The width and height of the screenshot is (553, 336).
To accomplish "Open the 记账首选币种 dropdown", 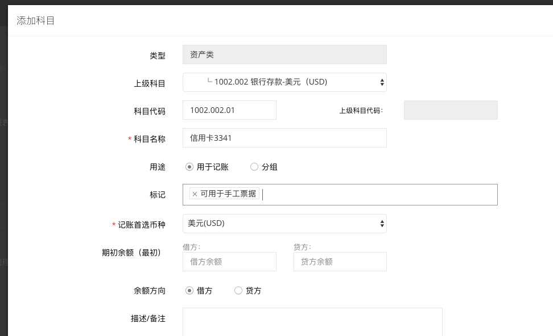I will pos(284,224).
